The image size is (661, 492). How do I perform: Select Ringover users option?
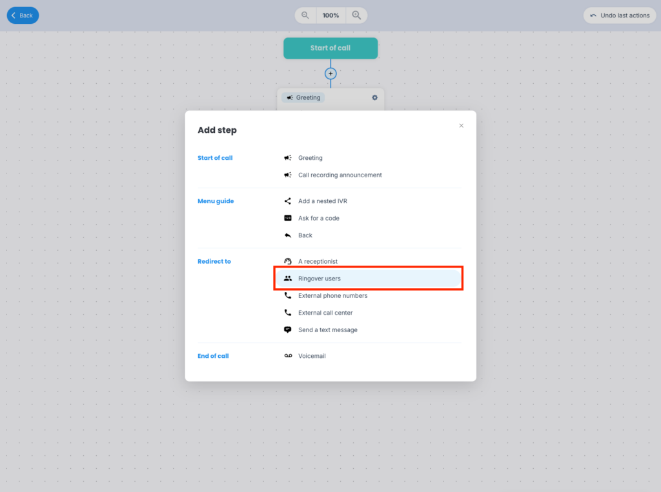tap(320, 279)
